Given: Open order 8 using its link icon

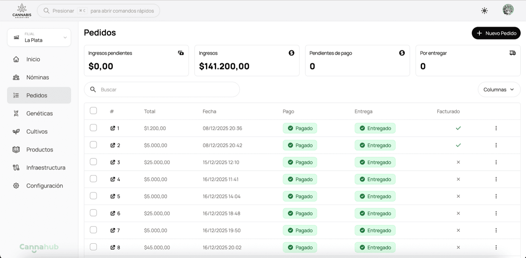Looking at the screenshot, I should pos(113,247).
